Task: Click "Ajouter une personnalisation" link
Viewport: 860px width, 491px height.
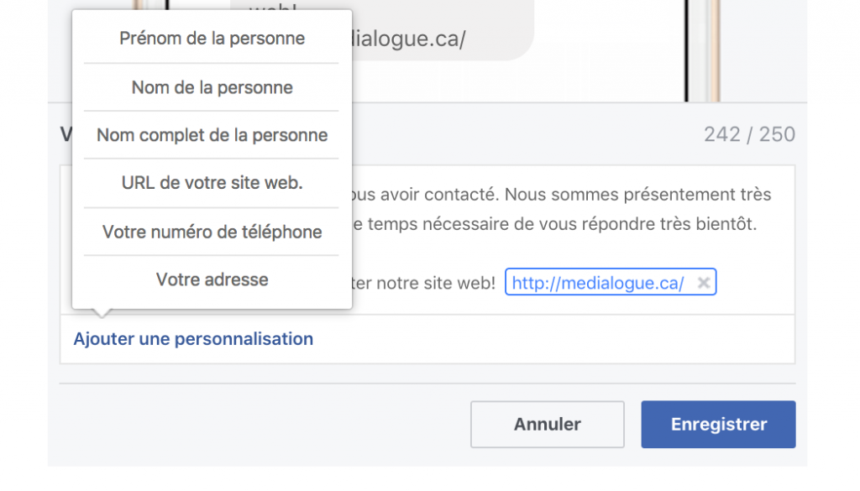Action: 192,338
